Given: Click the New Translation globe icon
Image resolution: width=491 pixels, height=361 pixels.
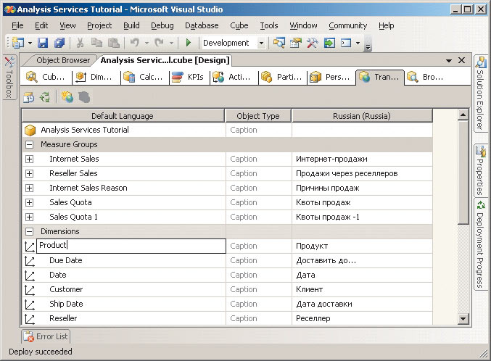Looking at the screenshot, I should pos(67,97).
